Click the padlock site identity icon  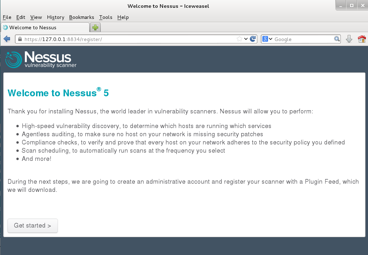[x=20, y=39]
